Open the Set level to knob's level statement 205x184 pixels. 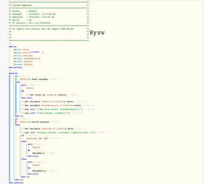[x=48, y=95]
